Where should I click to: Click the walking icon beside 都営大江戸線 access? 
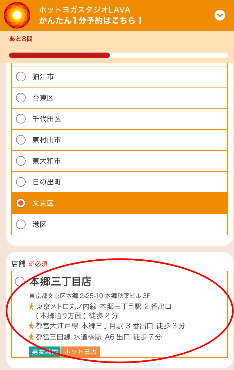coord(31,326)
